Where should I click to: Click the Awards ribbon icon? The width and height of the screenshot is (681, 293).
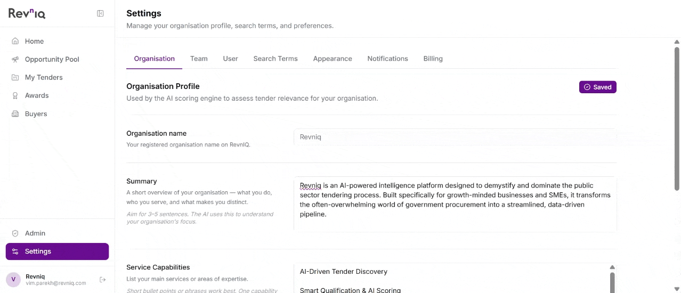(15, 95)
